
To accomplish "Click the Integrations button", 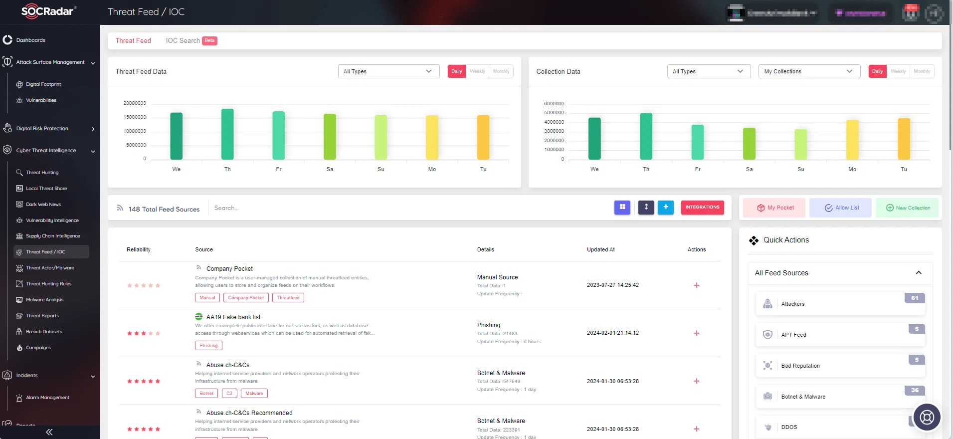I will (x=703, y=207).
